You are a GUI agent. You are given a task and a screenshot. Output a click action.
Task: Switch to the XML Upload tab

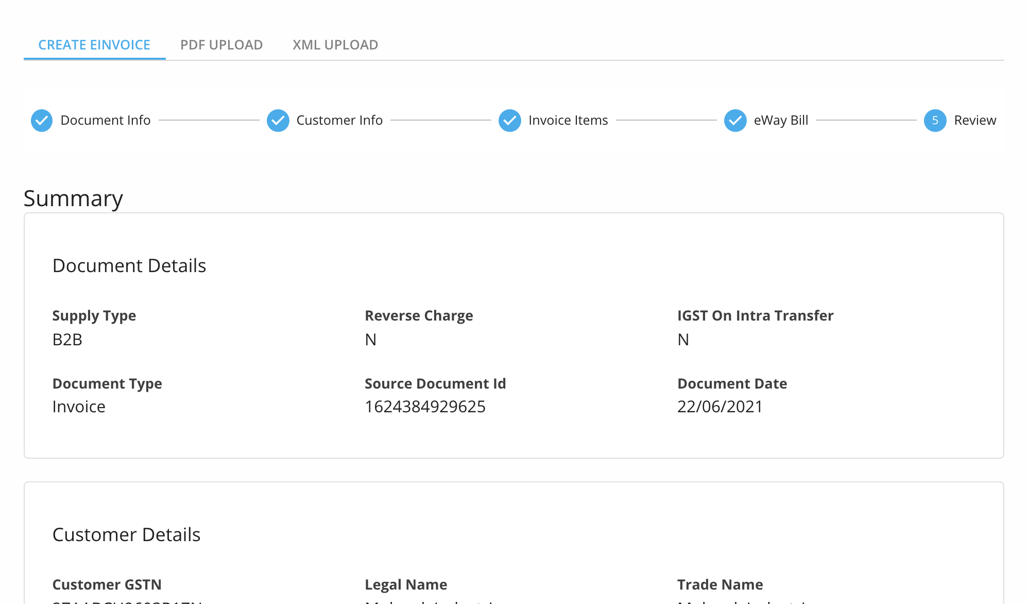(x=335, y=45)
